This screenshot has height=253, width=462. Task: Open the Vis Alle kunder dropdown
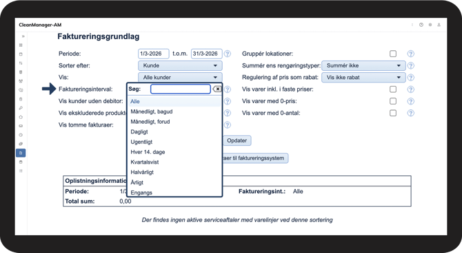[x=180, y=77]
